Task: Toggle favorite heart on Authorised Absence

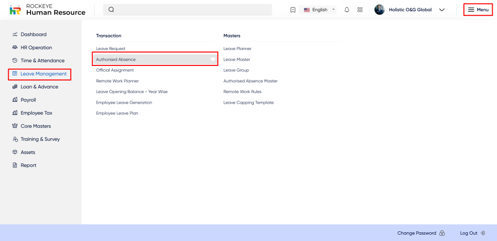Action: 213,59
